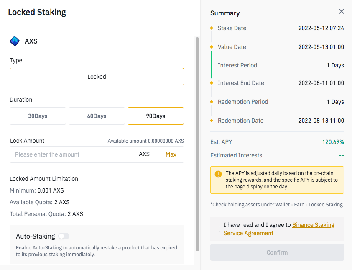This screenshot has height=270, width=352.
Task: Choose the 90Days duration
Action: pyautogui.click(x=156, y=116)
